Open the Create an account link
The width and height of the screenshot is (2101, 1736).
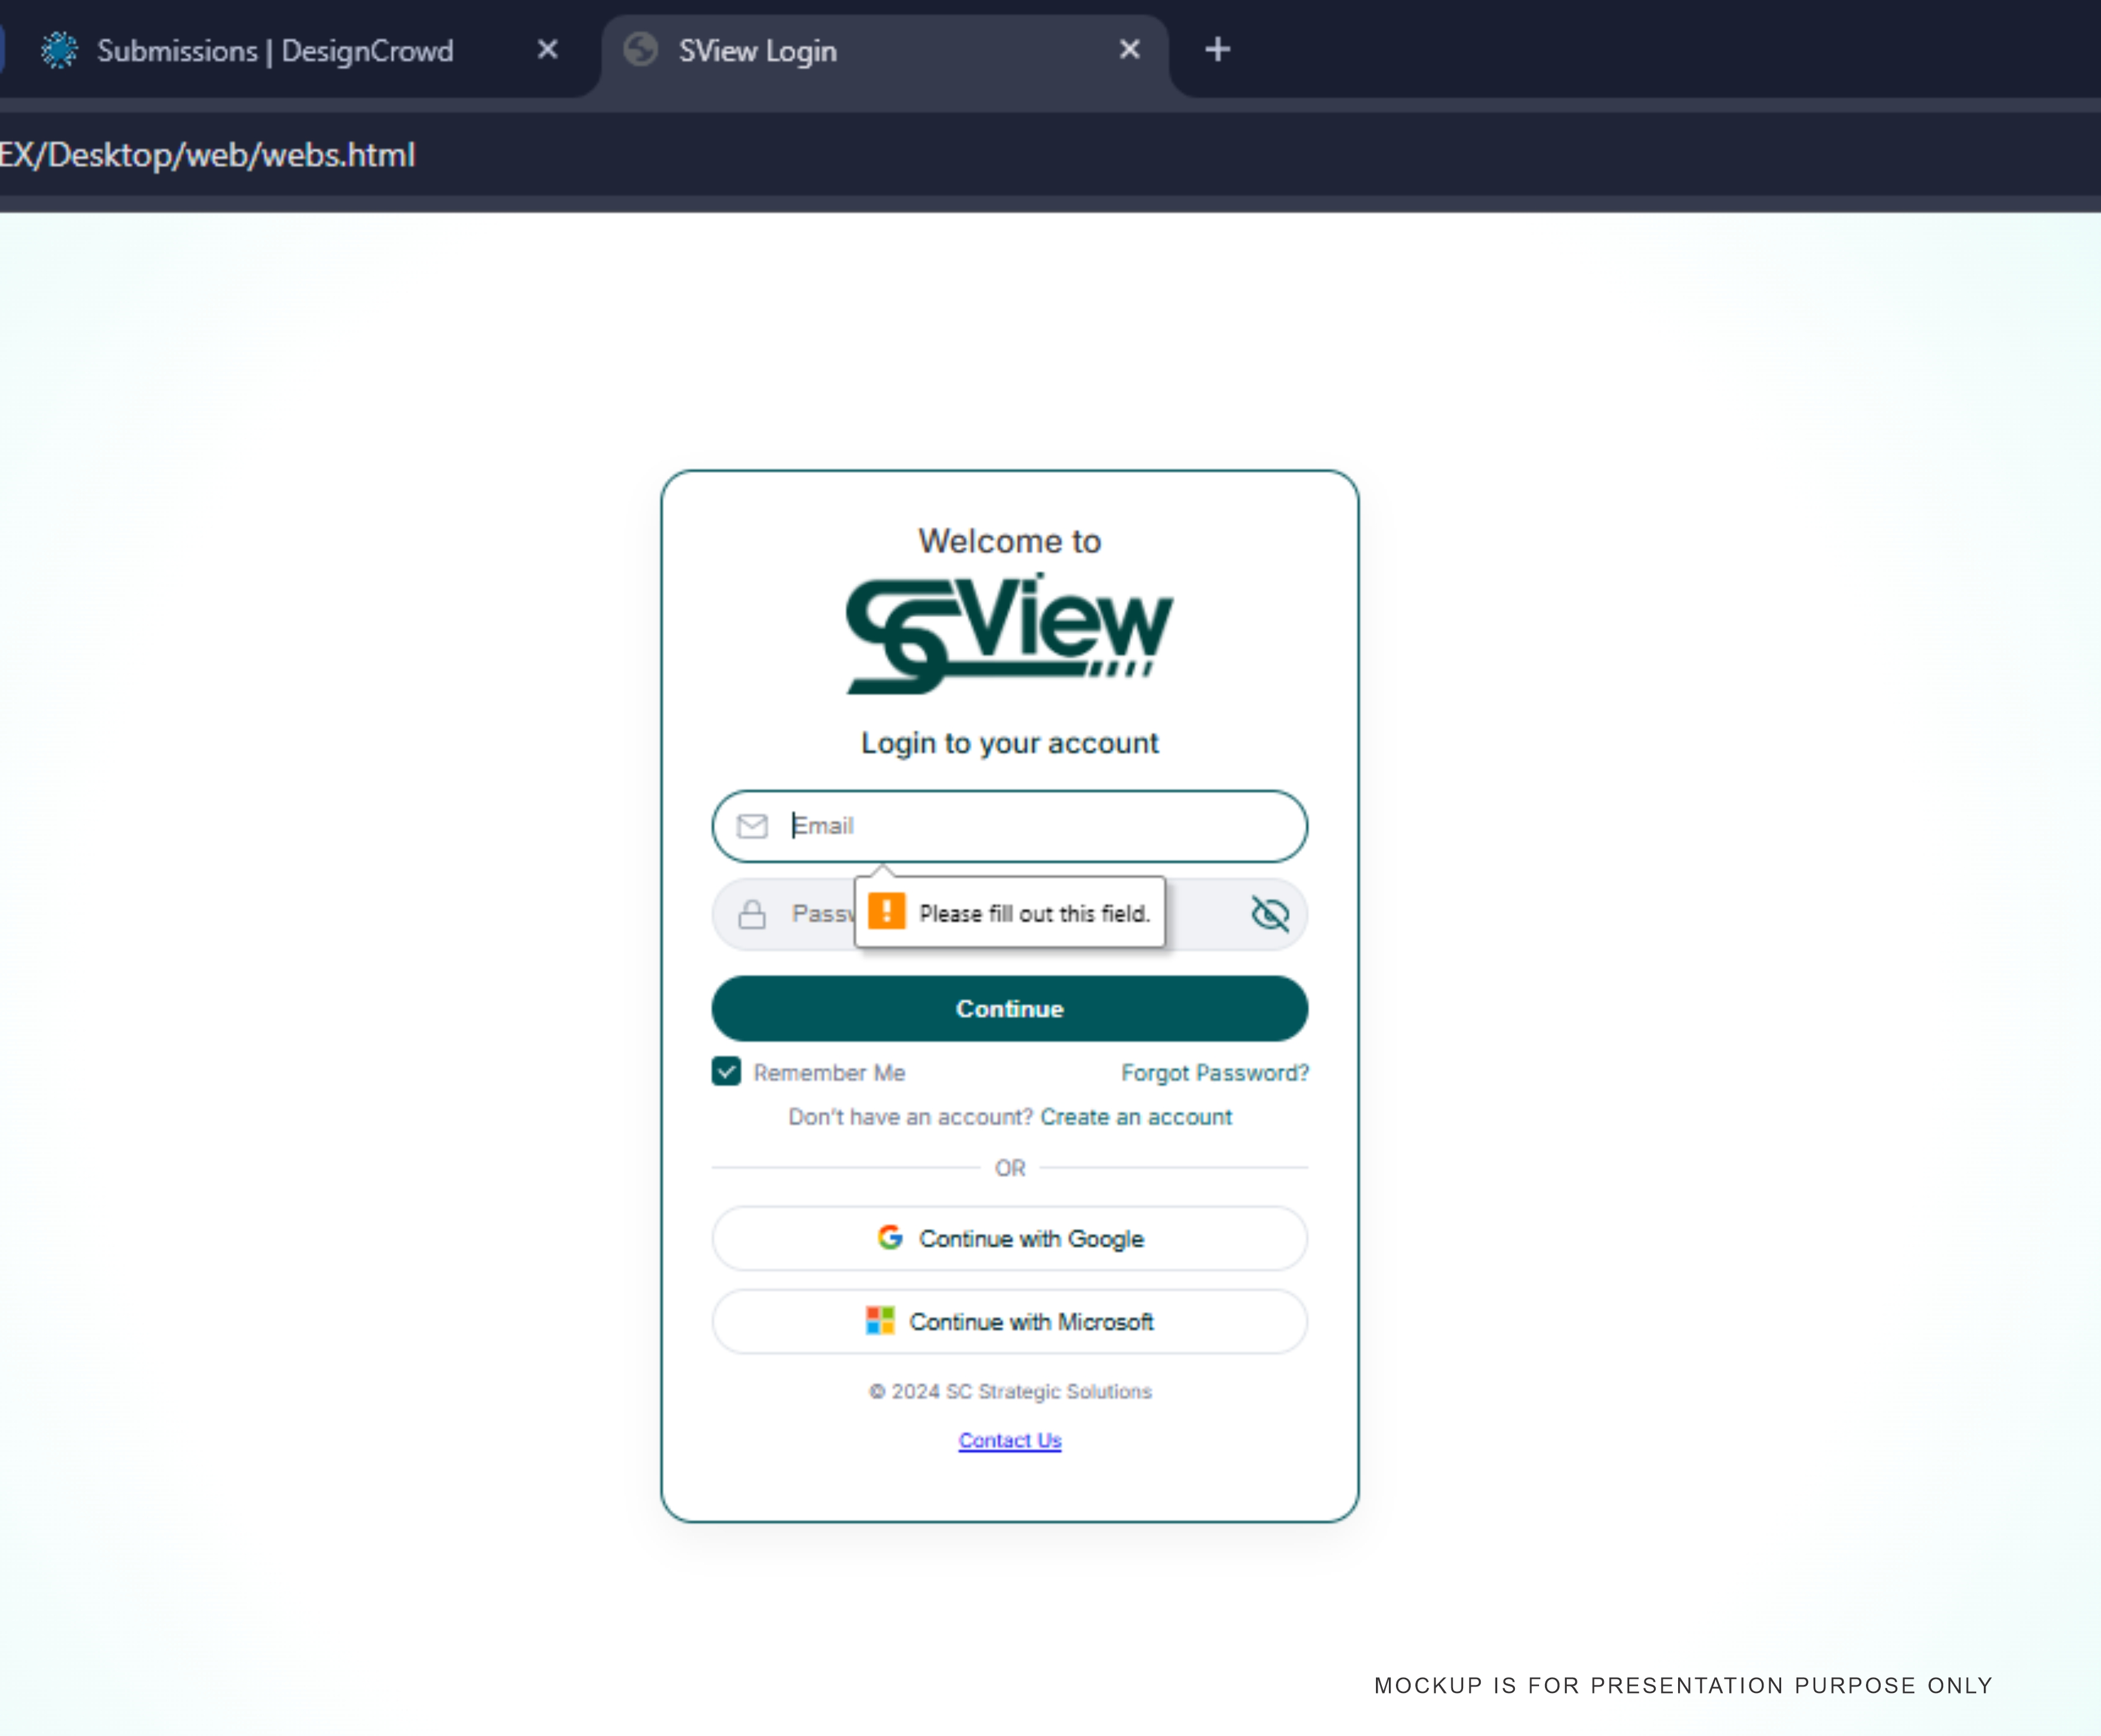point(1136,1117)
